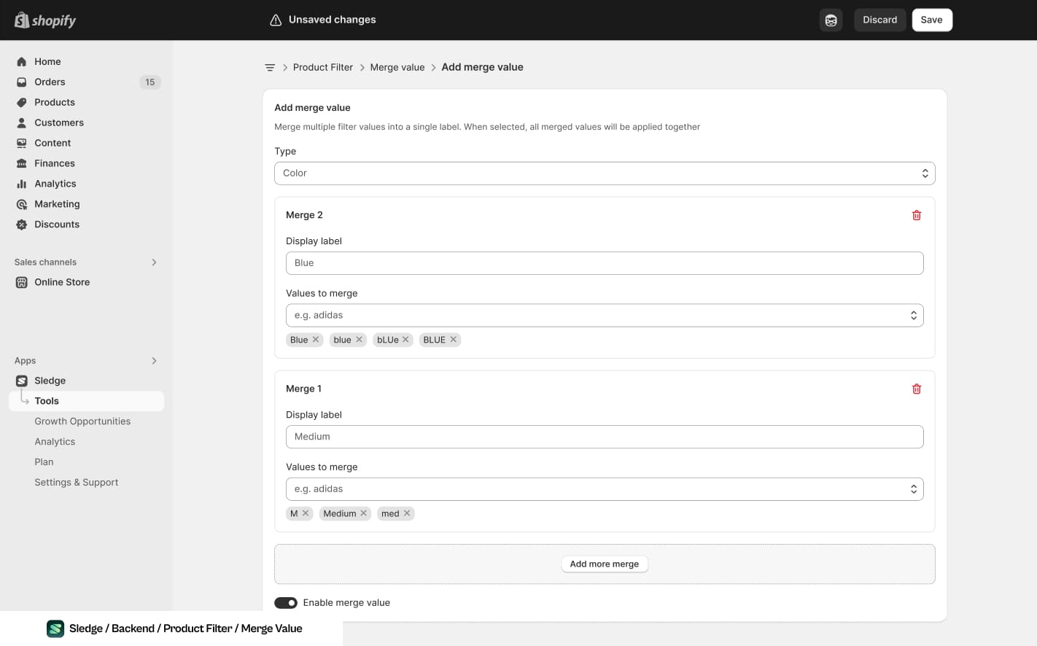Click the Merge 1 Display label field
This screenshot has height=646, width=1037.
point(605,437)
